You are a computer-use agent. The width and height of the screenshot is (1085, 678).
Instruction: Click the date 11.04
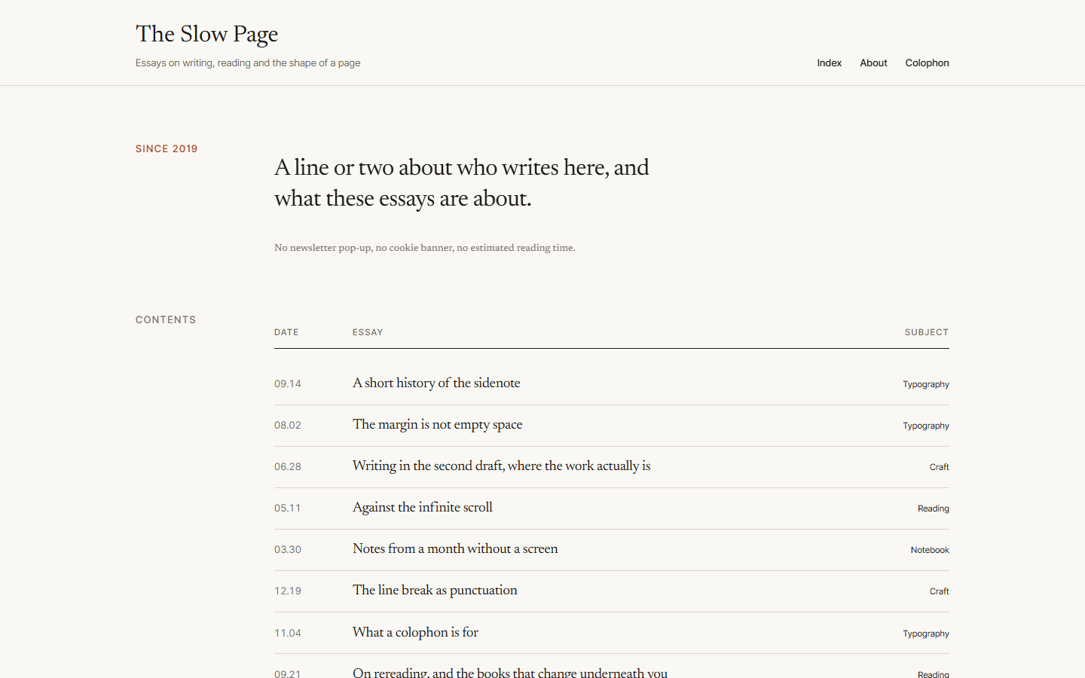pos(288,633)
